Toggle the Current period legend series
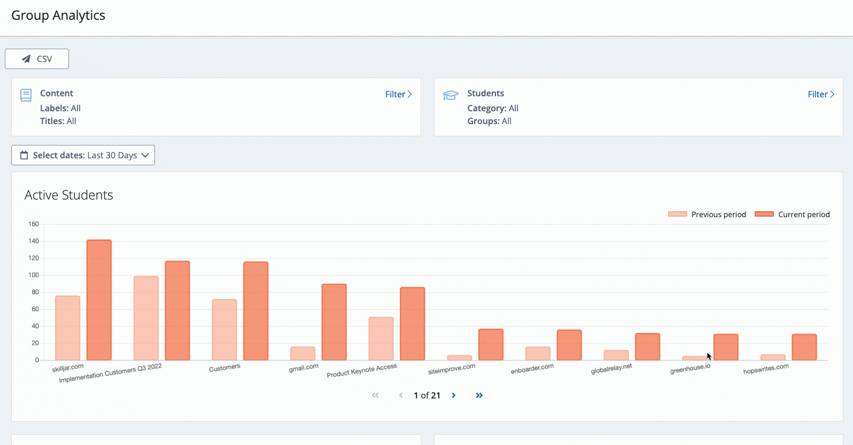Viewport: 853px width, 445px height. 792,214
